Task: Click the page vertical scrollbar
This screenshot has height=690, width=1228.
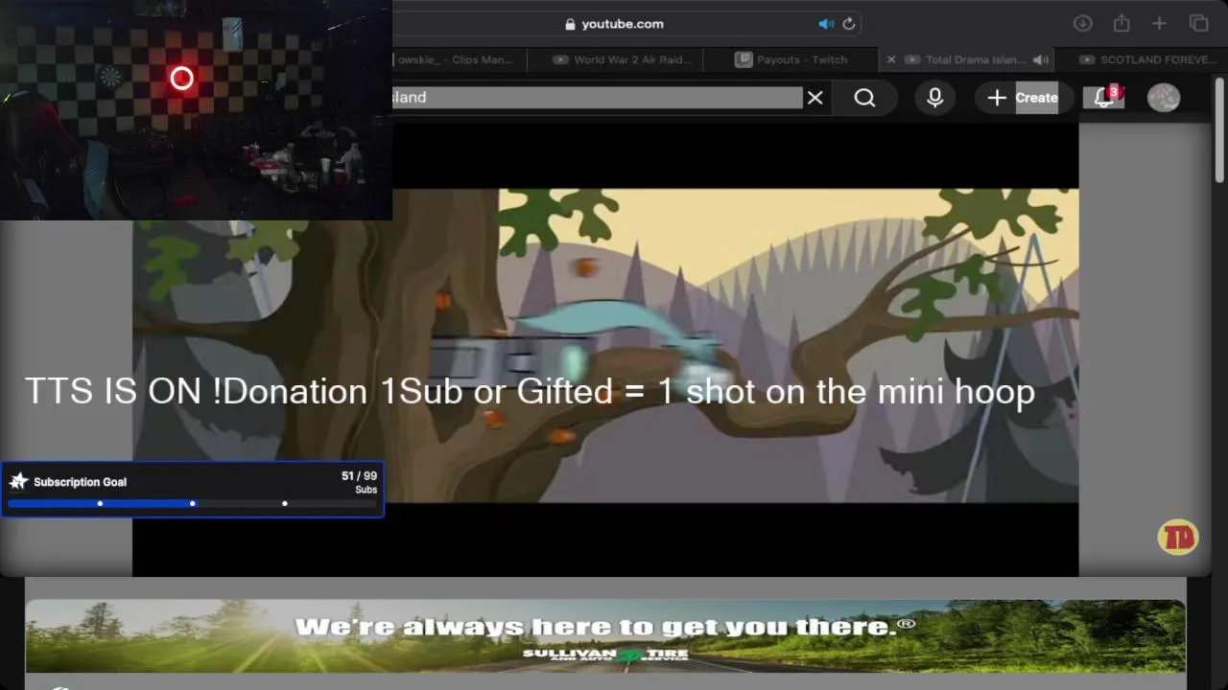Action: [1219, 129]
